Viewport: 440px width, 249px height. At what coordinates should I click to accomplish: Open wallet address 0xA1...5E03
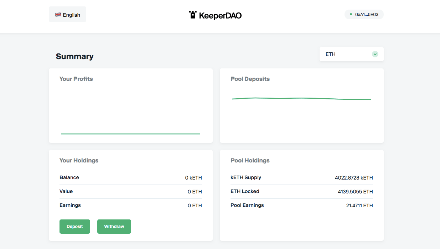tap(364, 15)
